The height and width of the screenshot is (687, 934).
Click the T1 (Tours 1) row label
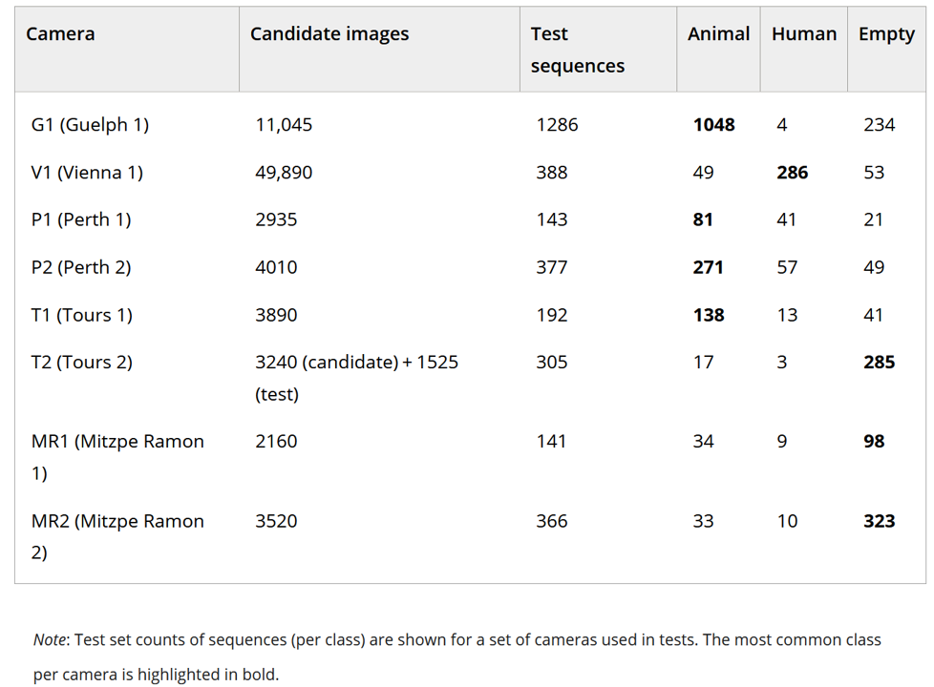(x=82, y=315)
